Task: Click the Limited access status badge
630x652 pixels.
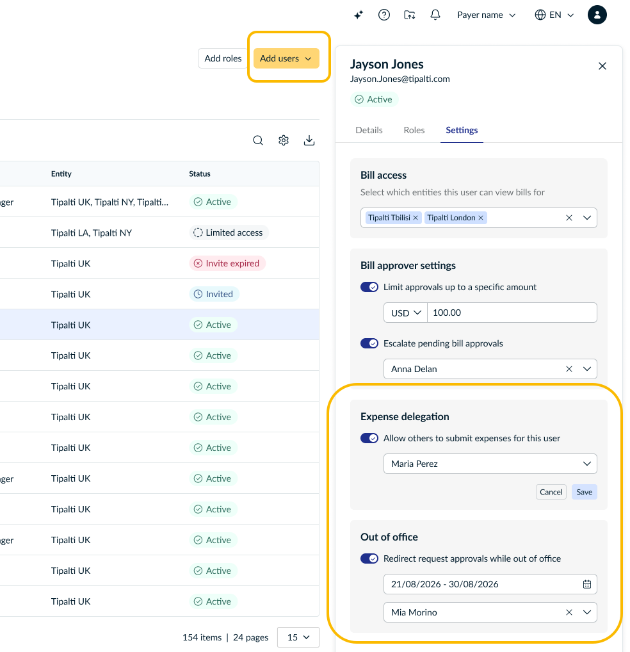Action: (x=229, y=232)
